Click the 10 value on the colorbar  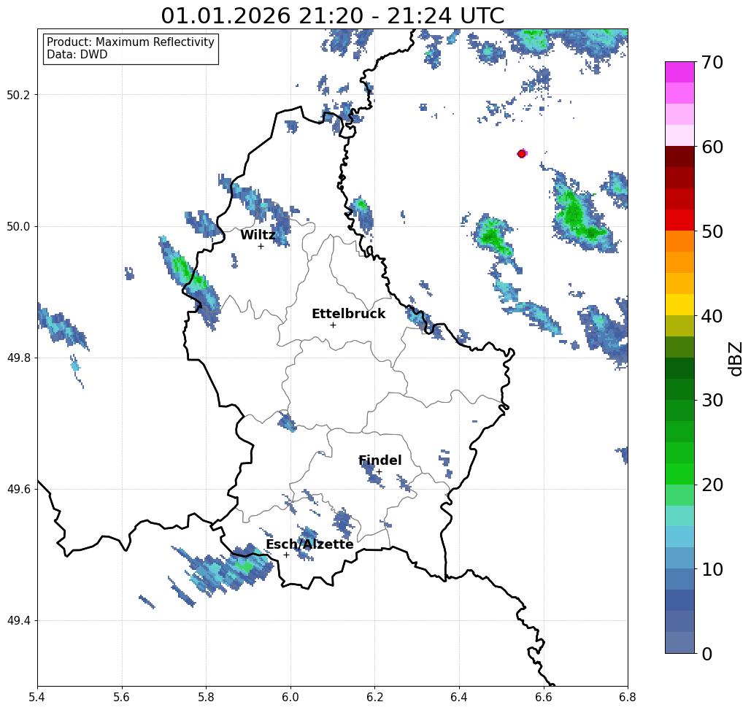coord(712,569)
